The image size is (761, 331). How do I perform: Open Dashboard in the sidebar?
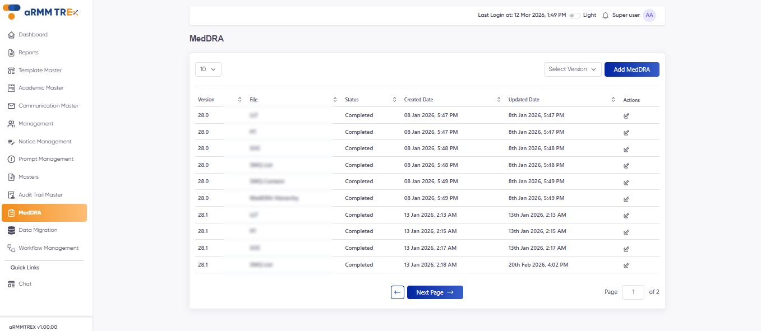[33, 35]
